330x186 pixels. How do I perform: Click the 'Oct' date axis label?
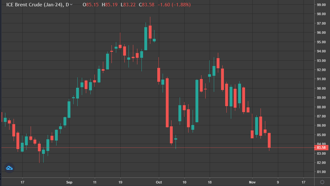pyautogui.click(x=159, y=182)
